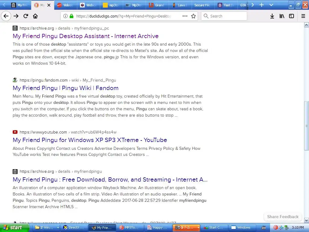
Task: Switch to the Lava tab
Action: pos(180,5)
